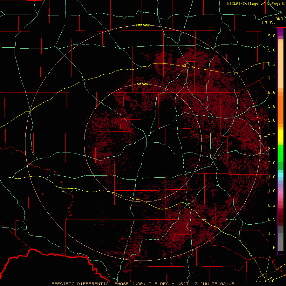286x286 pixels.
Task: Click the pink segment of the color bar
Action: tap(281, 193)
